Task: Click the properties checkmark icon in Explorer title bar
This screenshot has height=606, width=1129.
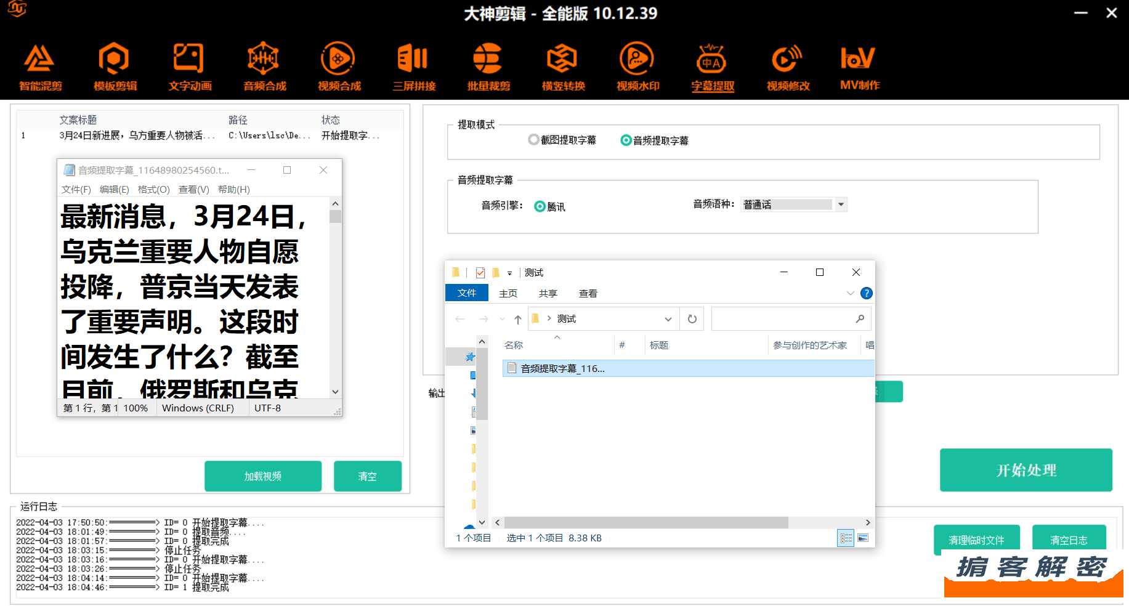Action: coord(480,273)
